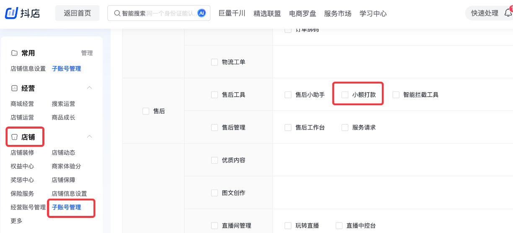Click 管理 next to 常用
The height and width of the screenshot is (233, 513).
(87, 53)
